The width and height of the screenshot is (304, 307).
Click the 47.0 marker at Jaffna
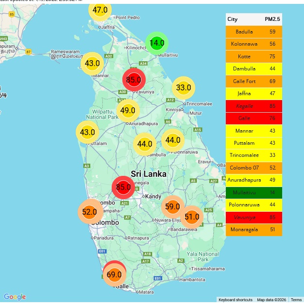100,10
